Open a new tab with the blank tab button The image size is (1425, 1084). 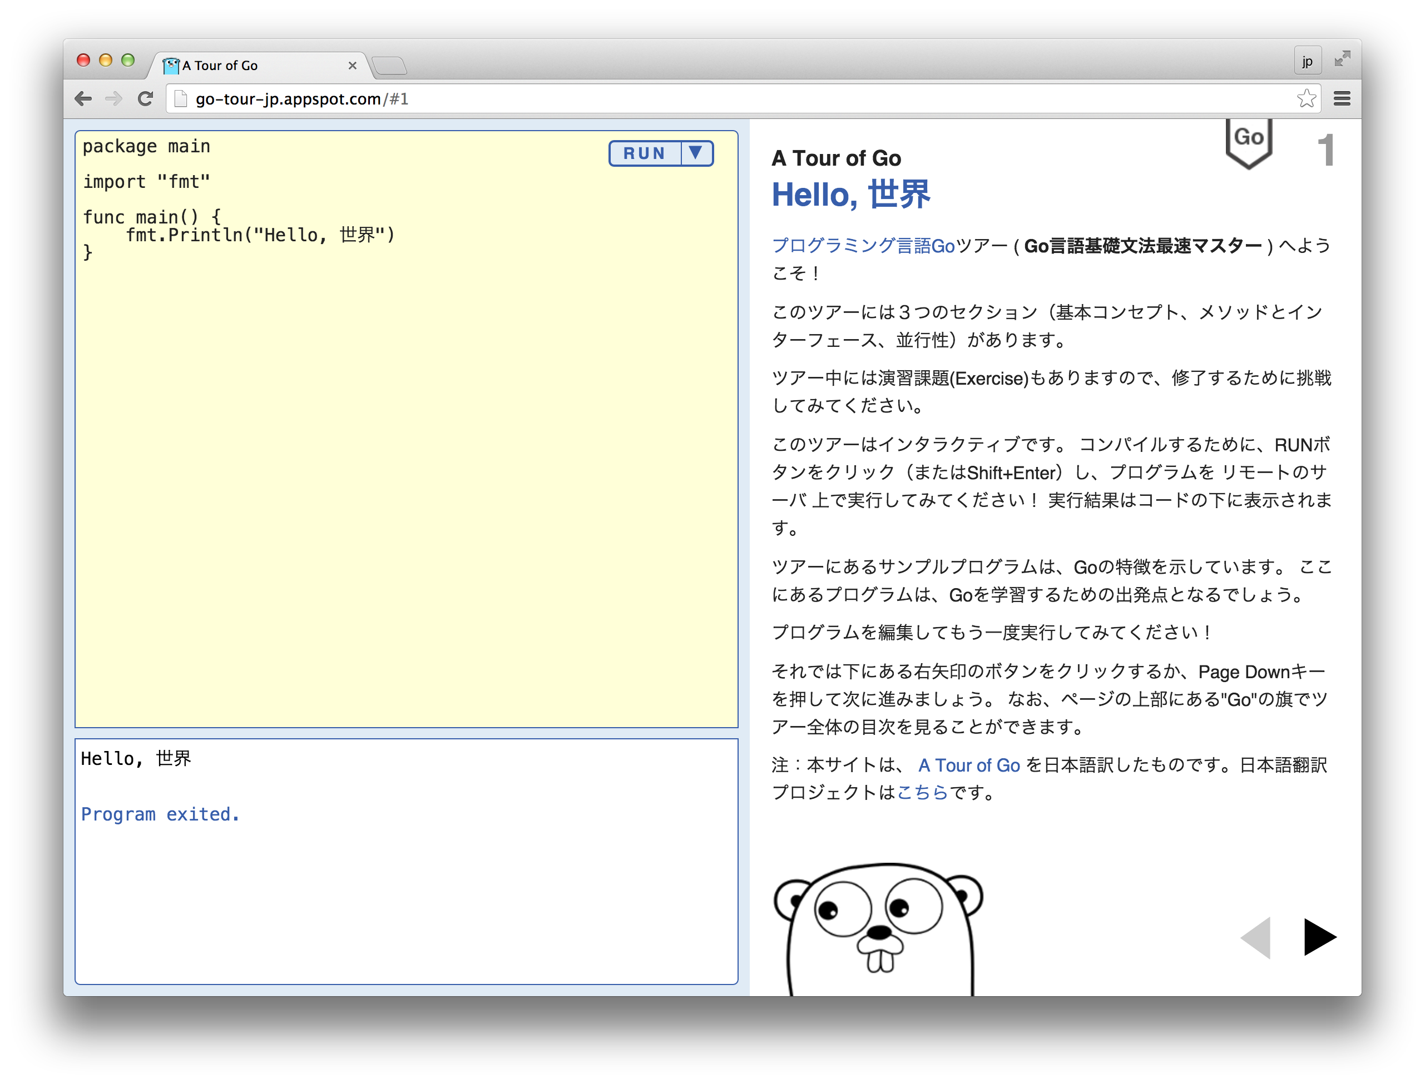389,65
